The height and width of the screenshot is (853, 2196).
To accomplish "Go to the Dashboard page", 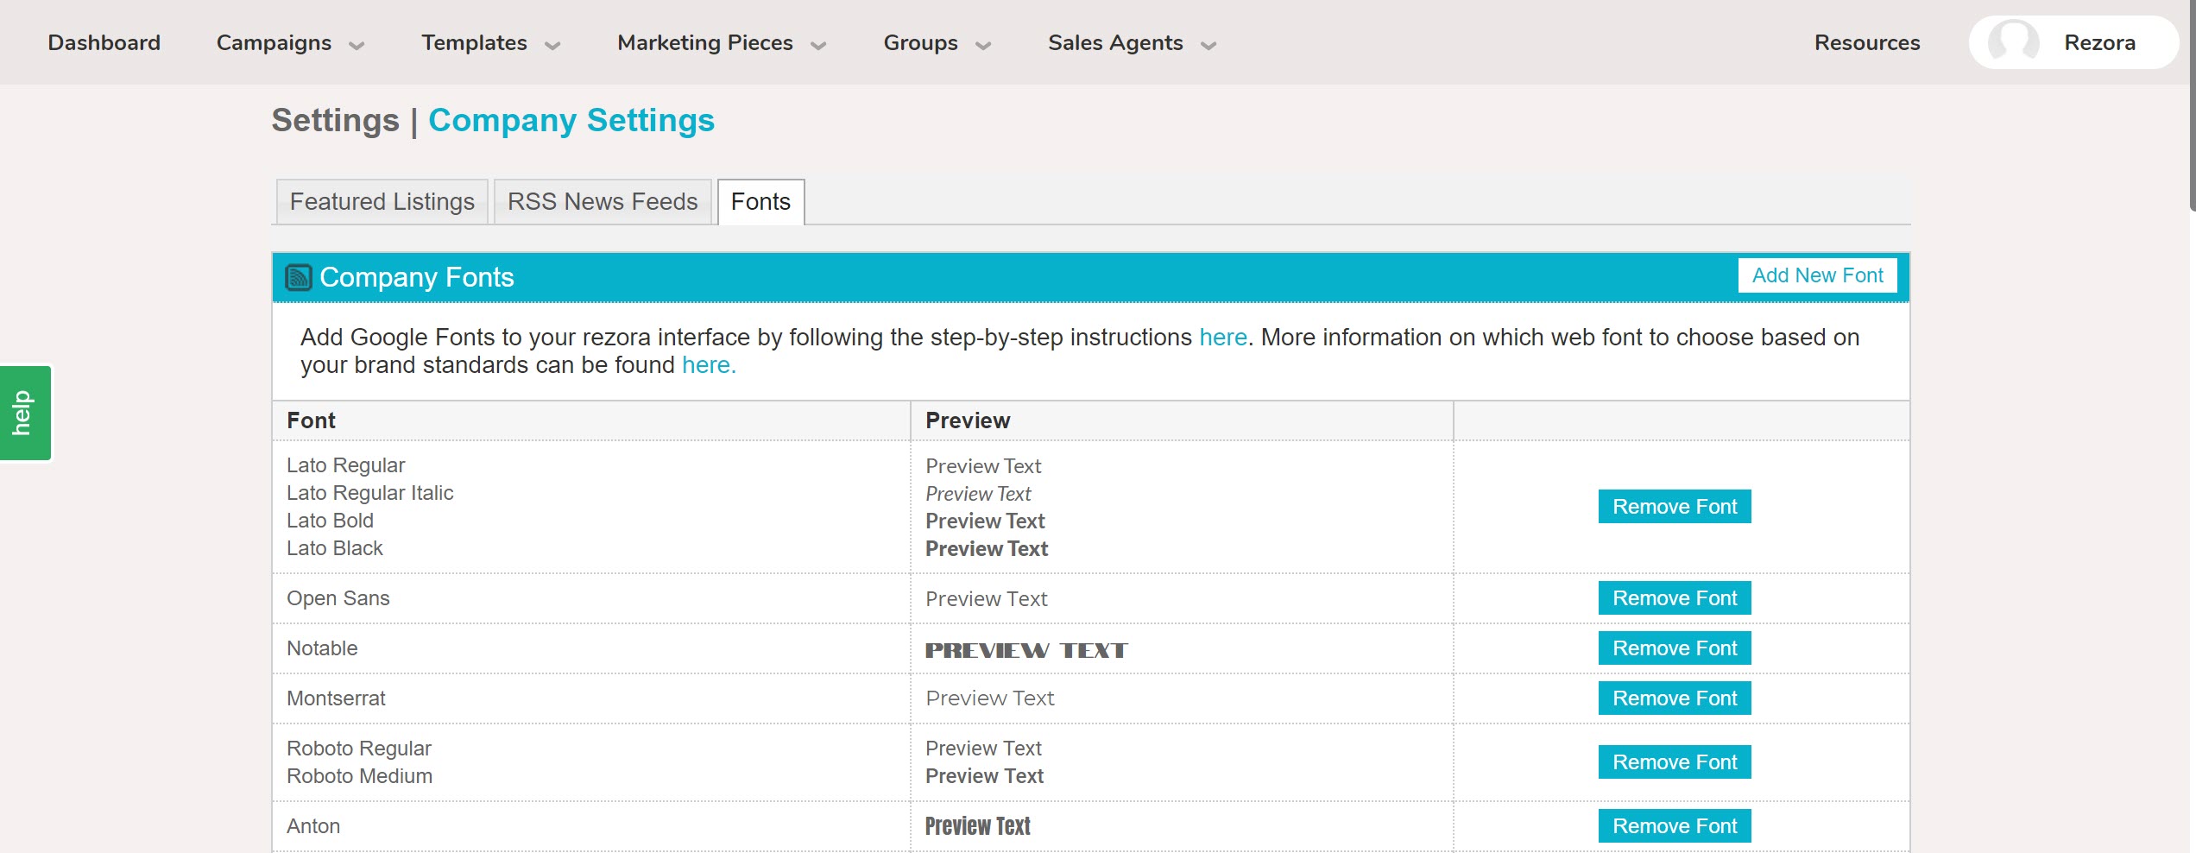I will (104, 43).
